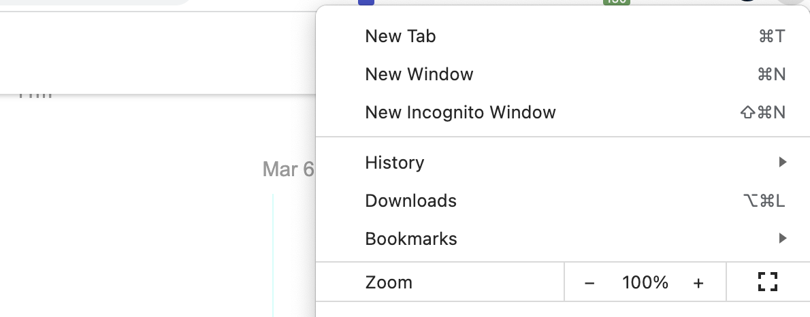Screen dimensions: 810x317
Task: Select the Bookmarks menu entry
Action: [x=411, y=239]
